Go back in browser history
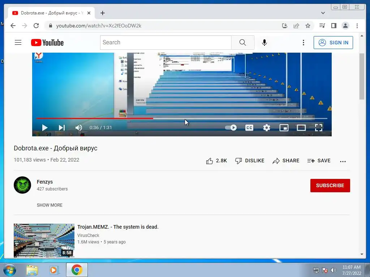 click(13, 26)
